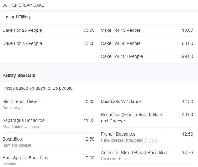Click the Pastry Specials section header
Viewport: 198px width, 167px height.
19,75
